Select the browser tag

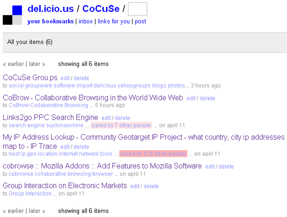point(102,174)
